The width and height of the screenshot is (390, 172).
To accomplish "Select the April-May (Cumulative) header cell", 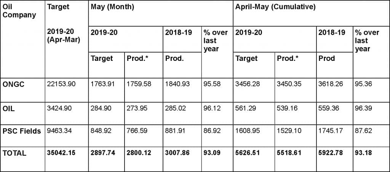I will [x=275, y=7].
